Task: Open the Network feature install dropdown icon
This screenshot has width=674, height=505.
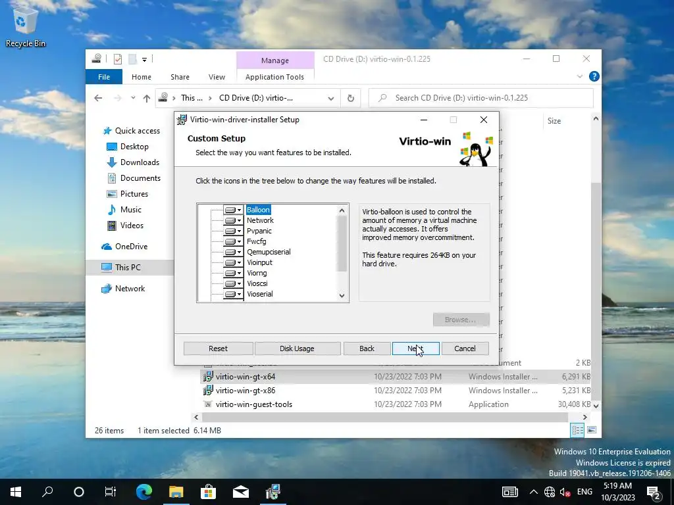Action: [234, 220]
